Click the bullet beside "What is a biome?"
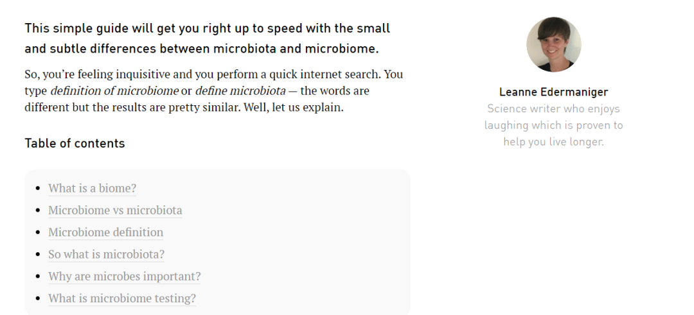This screenshot has height=315, width=694. (38, 189)
